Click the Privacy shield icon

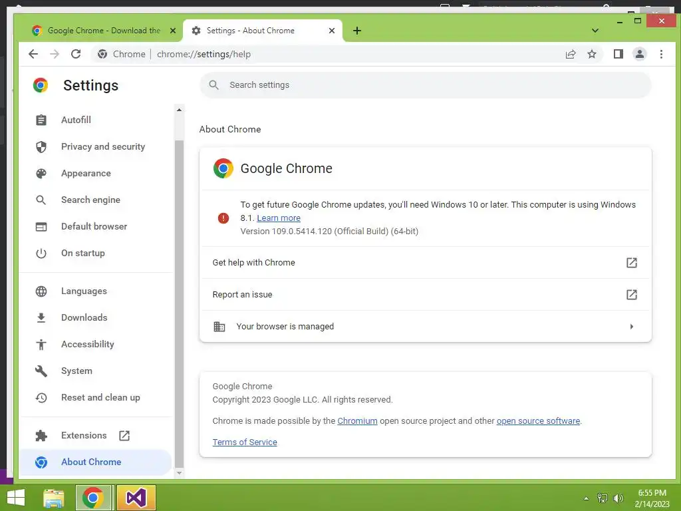[41, 146]
